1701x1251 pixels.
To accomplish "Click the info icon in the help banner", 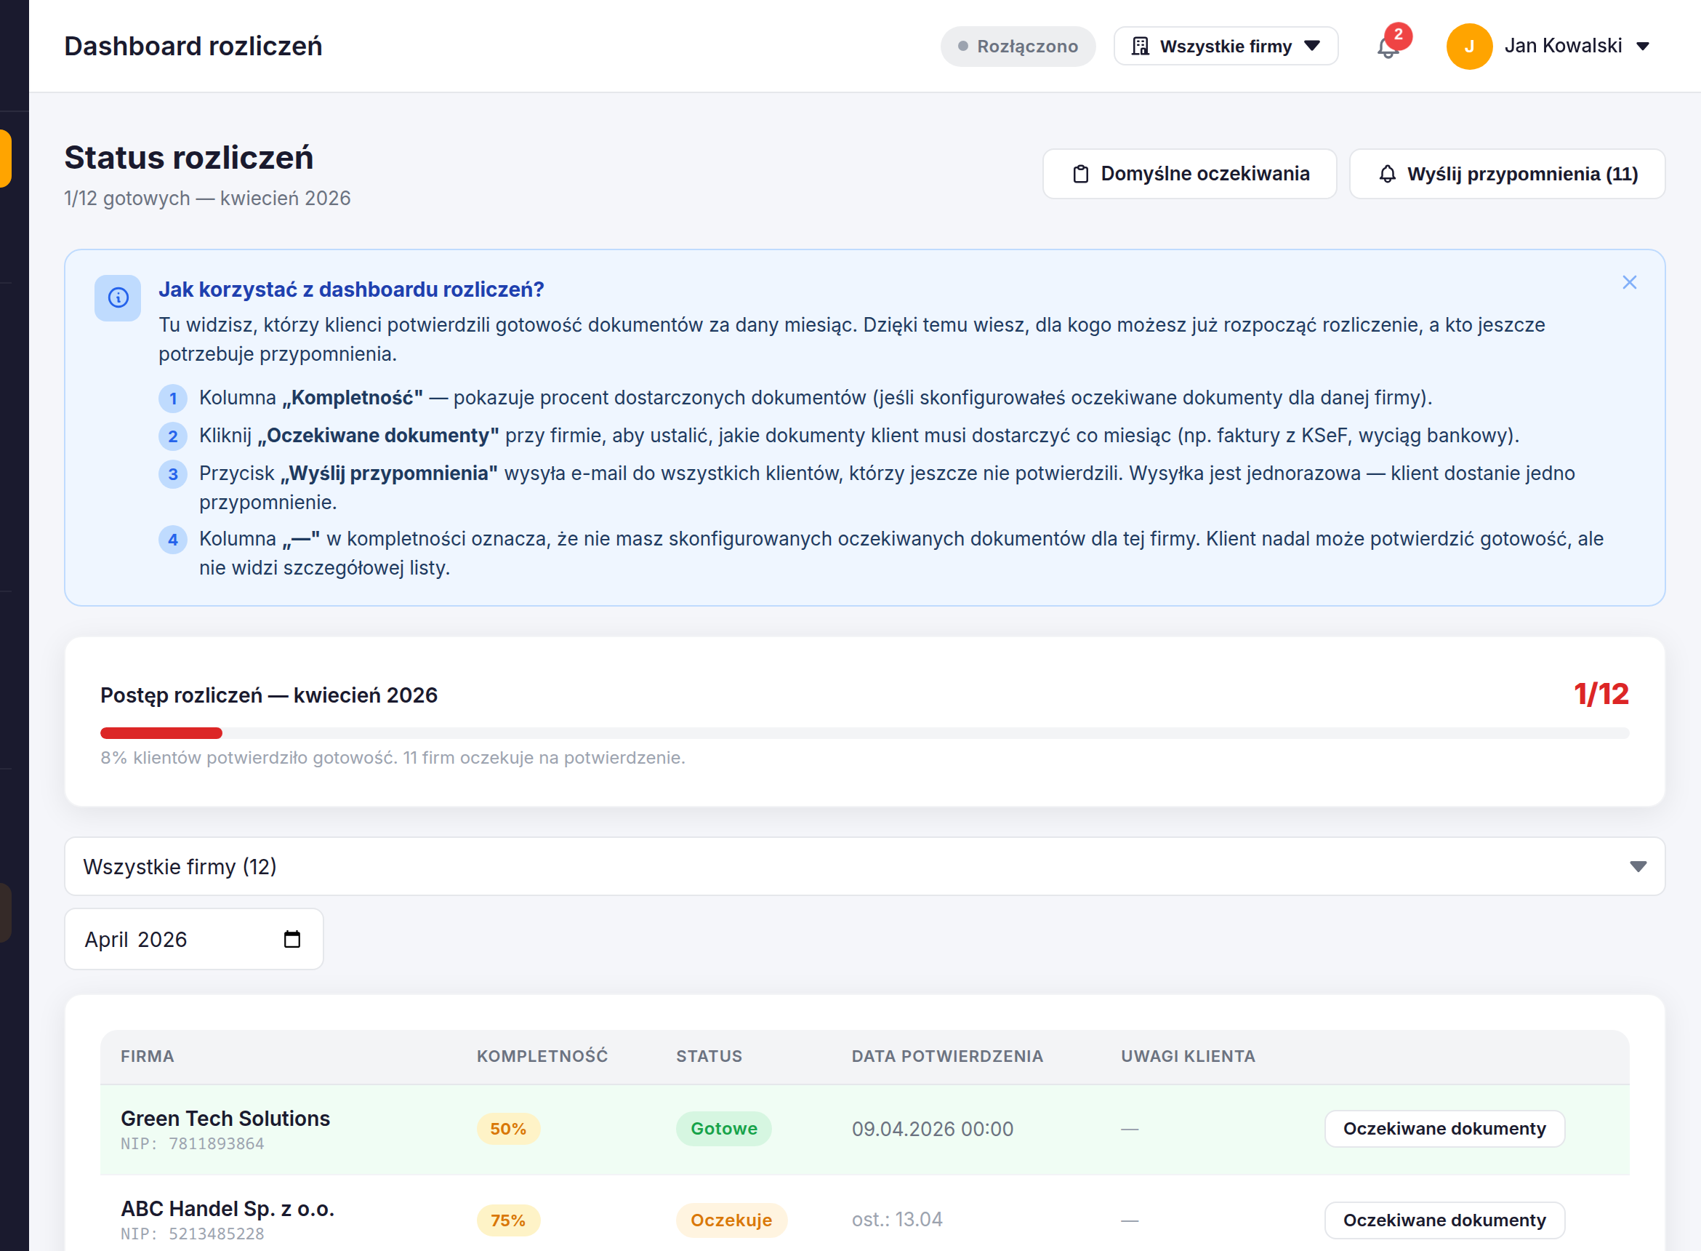I will [x=118, y=297].
